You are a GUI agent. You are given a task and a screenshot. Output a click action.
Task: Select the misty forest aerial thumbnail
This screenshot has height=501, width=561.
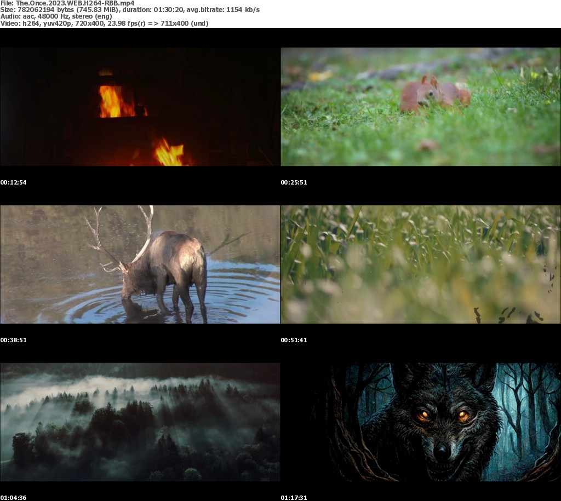tap(140, 422)
